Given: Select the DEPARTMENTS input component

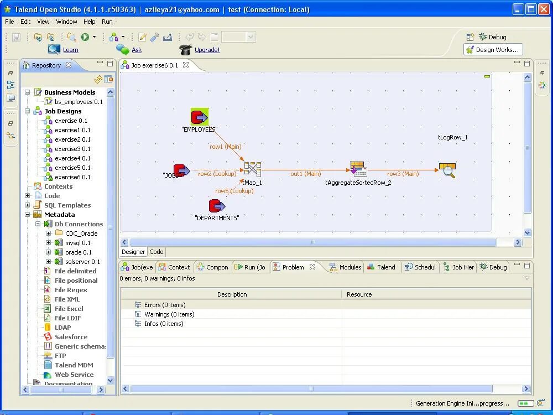Looking at the screenshot, I should 217,206.
